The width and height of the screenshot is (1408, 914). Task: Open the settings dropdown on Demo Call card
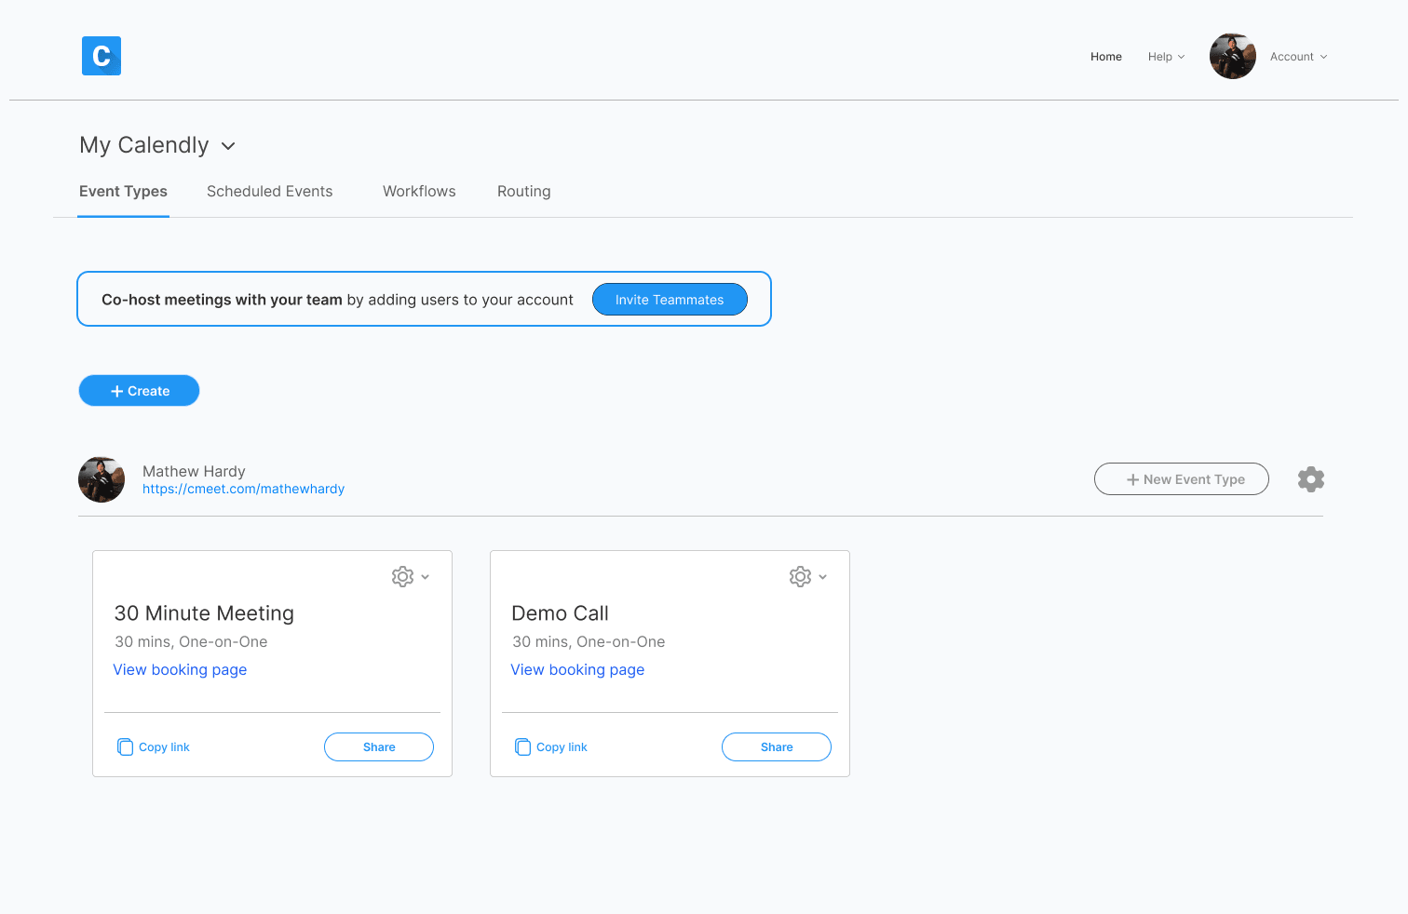[x=822, y=576]
